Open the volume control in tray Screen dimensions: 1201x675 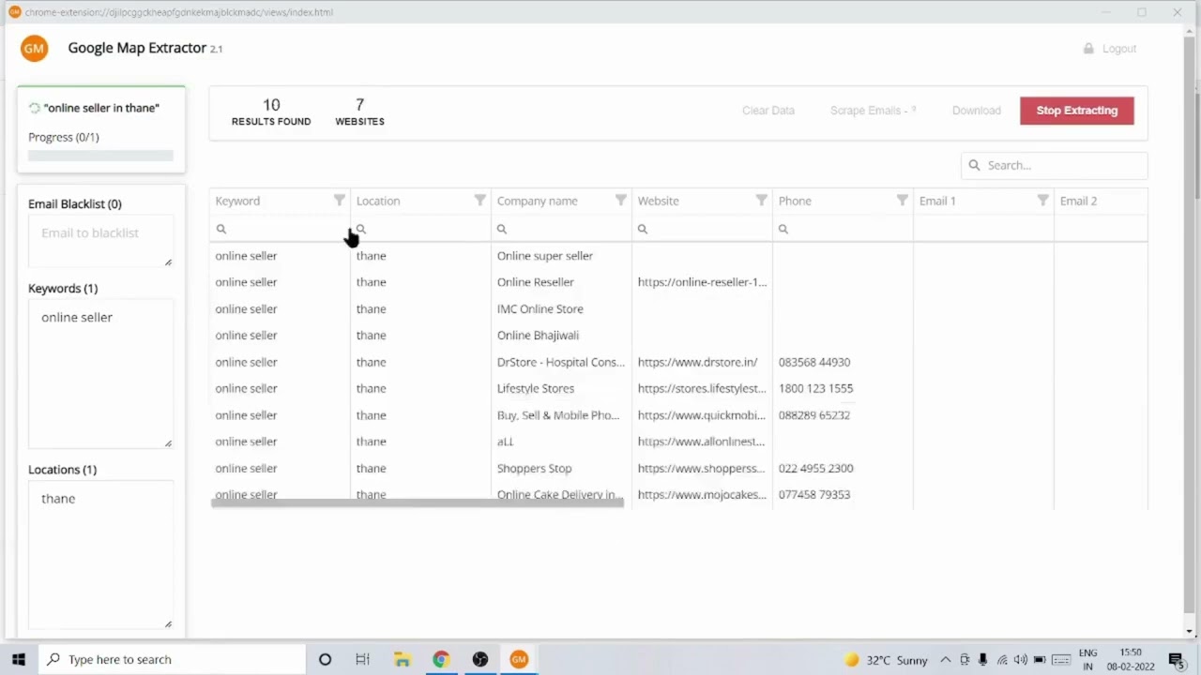1021,660
